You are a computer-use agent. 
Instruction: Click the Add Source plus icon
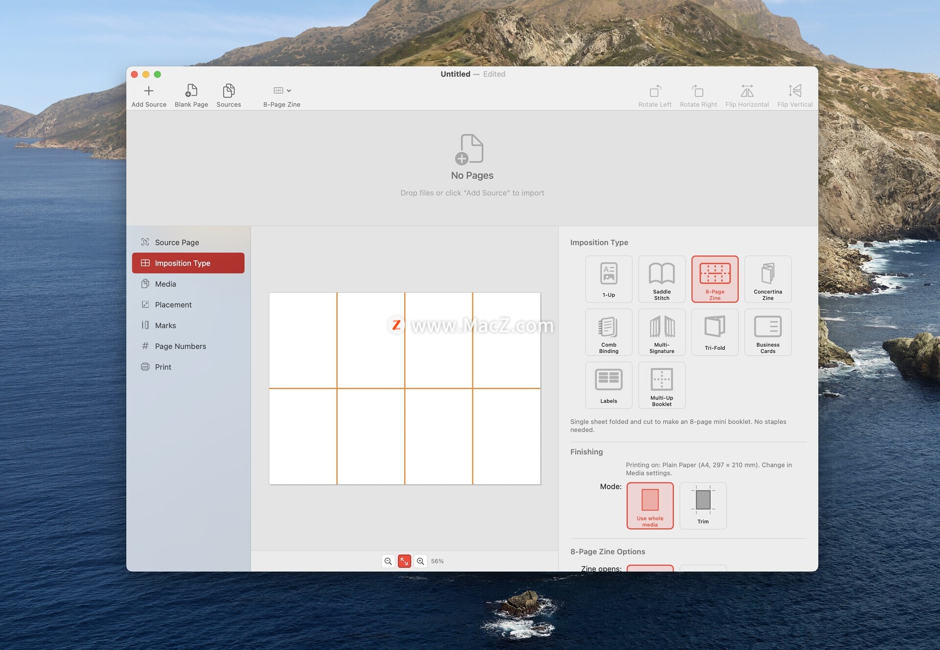point(149,91)
